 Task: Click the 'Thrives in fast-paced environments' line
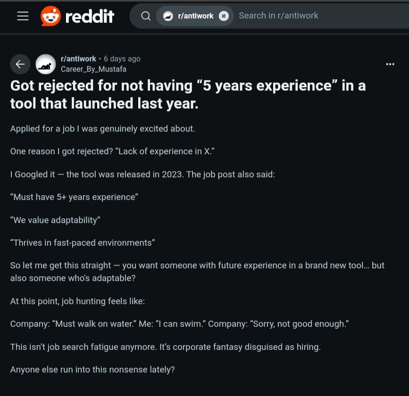point(83,243)
